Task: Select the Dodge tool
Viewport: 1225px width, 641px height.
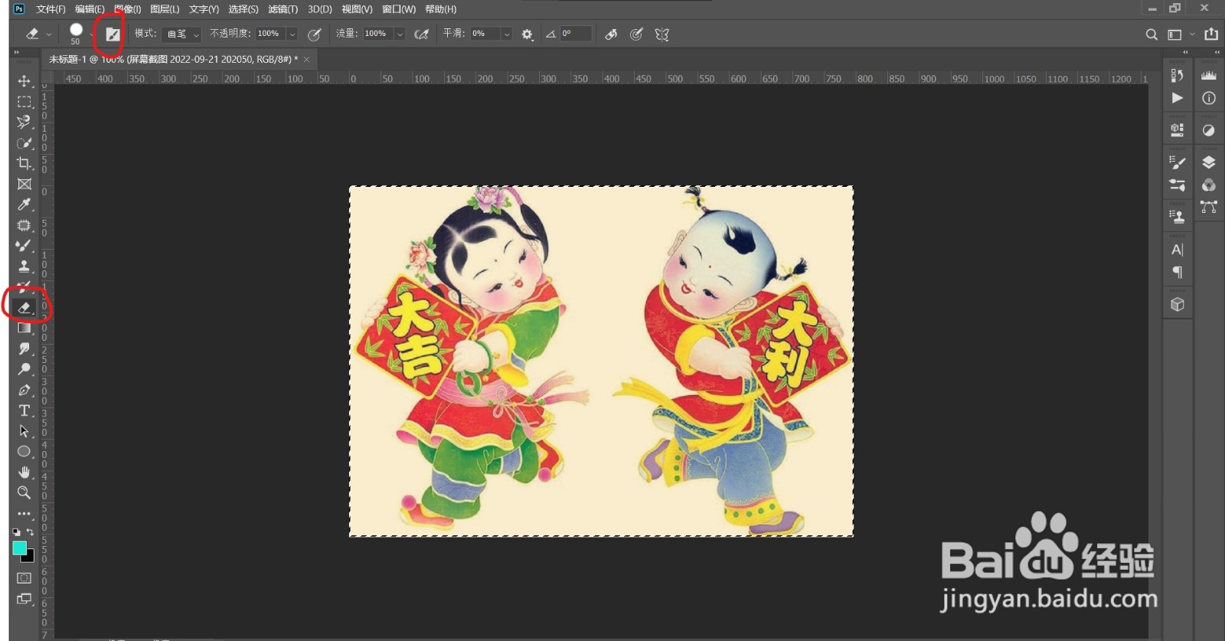Action: click(24, 369)
